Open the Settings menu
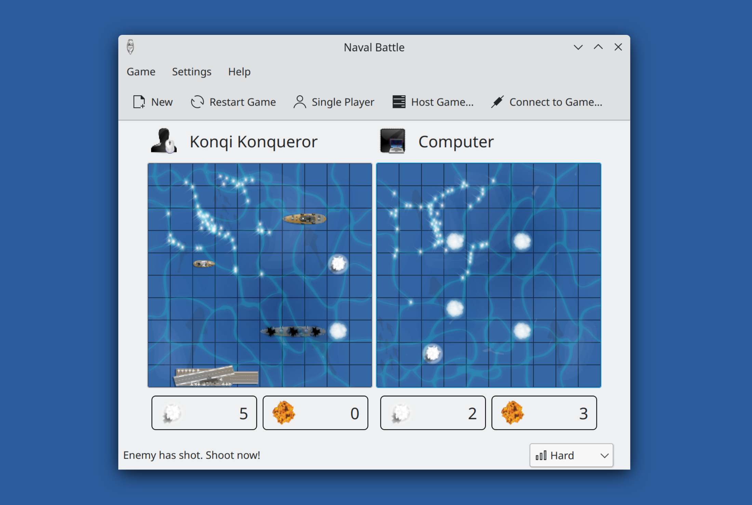Image resolution: width=752 pixels, height=505 pixels. click(191, 72)
